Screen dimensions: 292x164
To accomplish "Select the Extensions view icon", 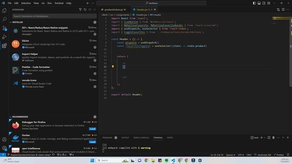I will (x=4, y=46).
